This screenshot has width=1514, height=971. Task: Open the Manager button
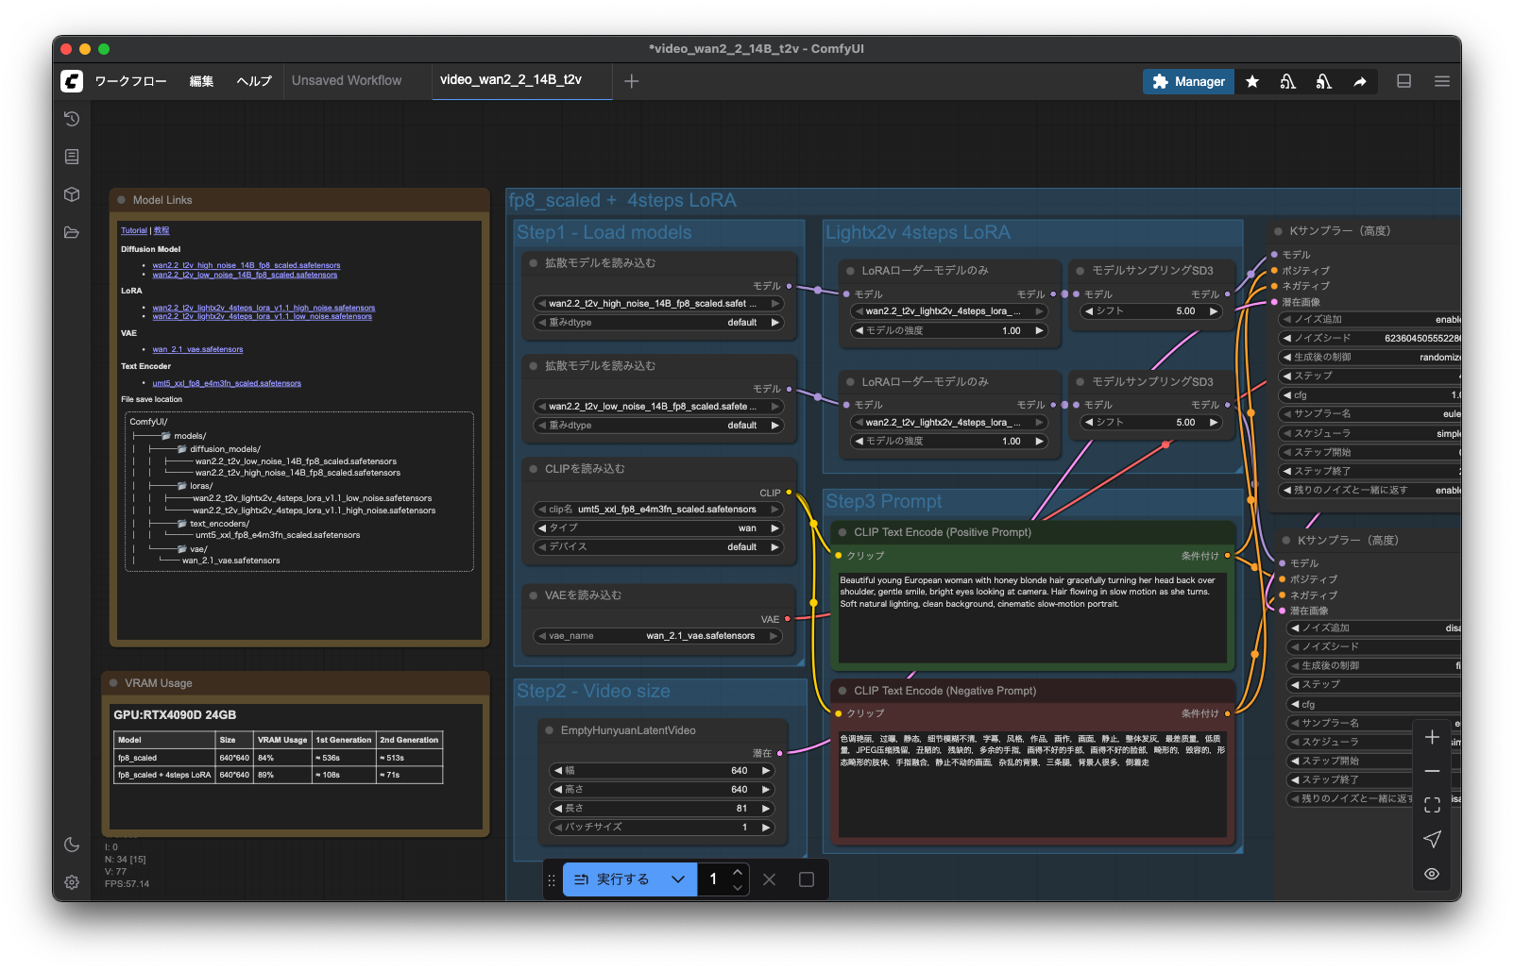click(x=1189, y=82)
